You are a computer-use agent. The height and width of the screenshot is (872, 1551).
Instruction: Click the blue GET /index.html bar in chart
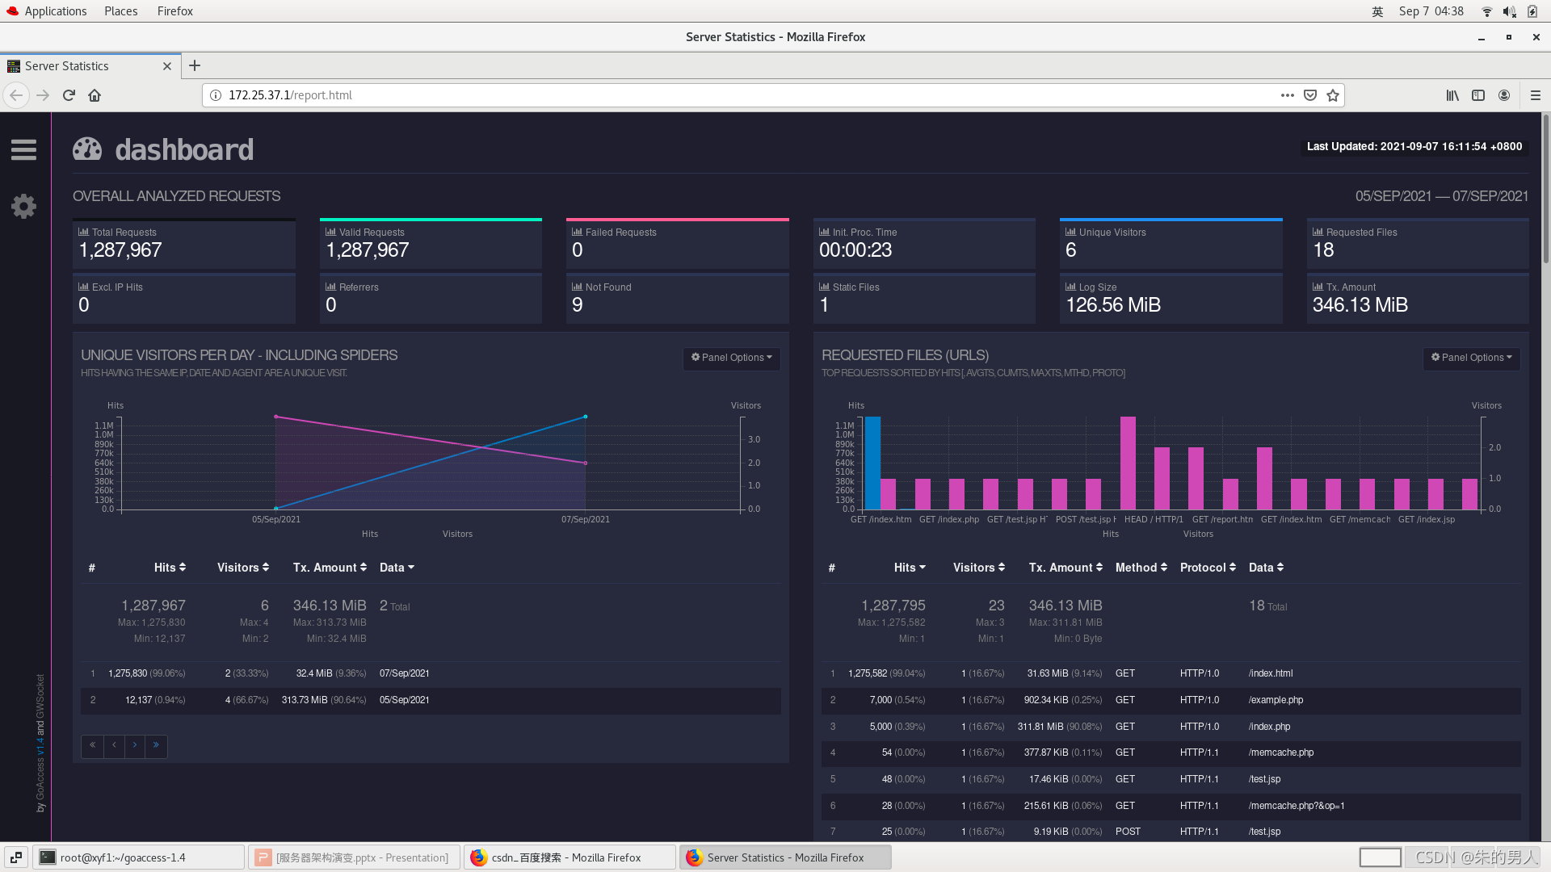coord(872,463)
